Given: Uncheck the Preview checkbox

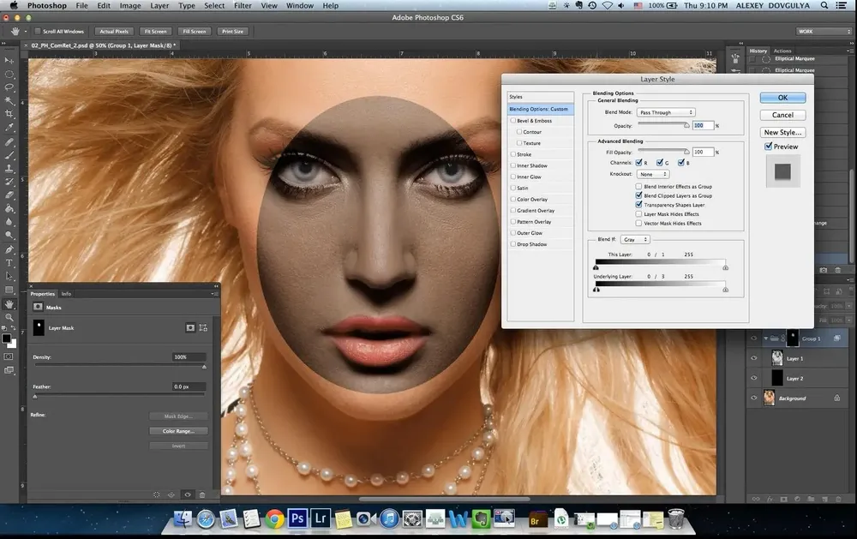Looking at the screenshot, I should pos(769,147).
